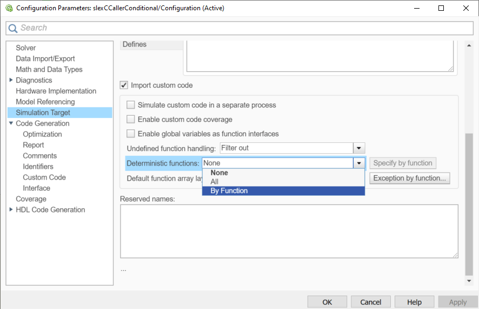Click the Simulink gear icon in title bar
479x309 pixels.
coord(9,8)
